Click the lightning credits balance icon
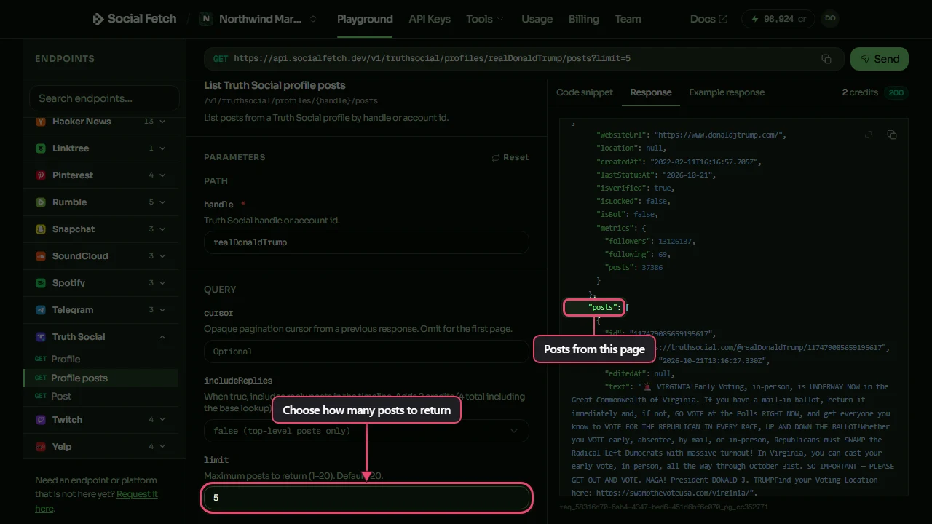The image size is (932, 524). 755,19
